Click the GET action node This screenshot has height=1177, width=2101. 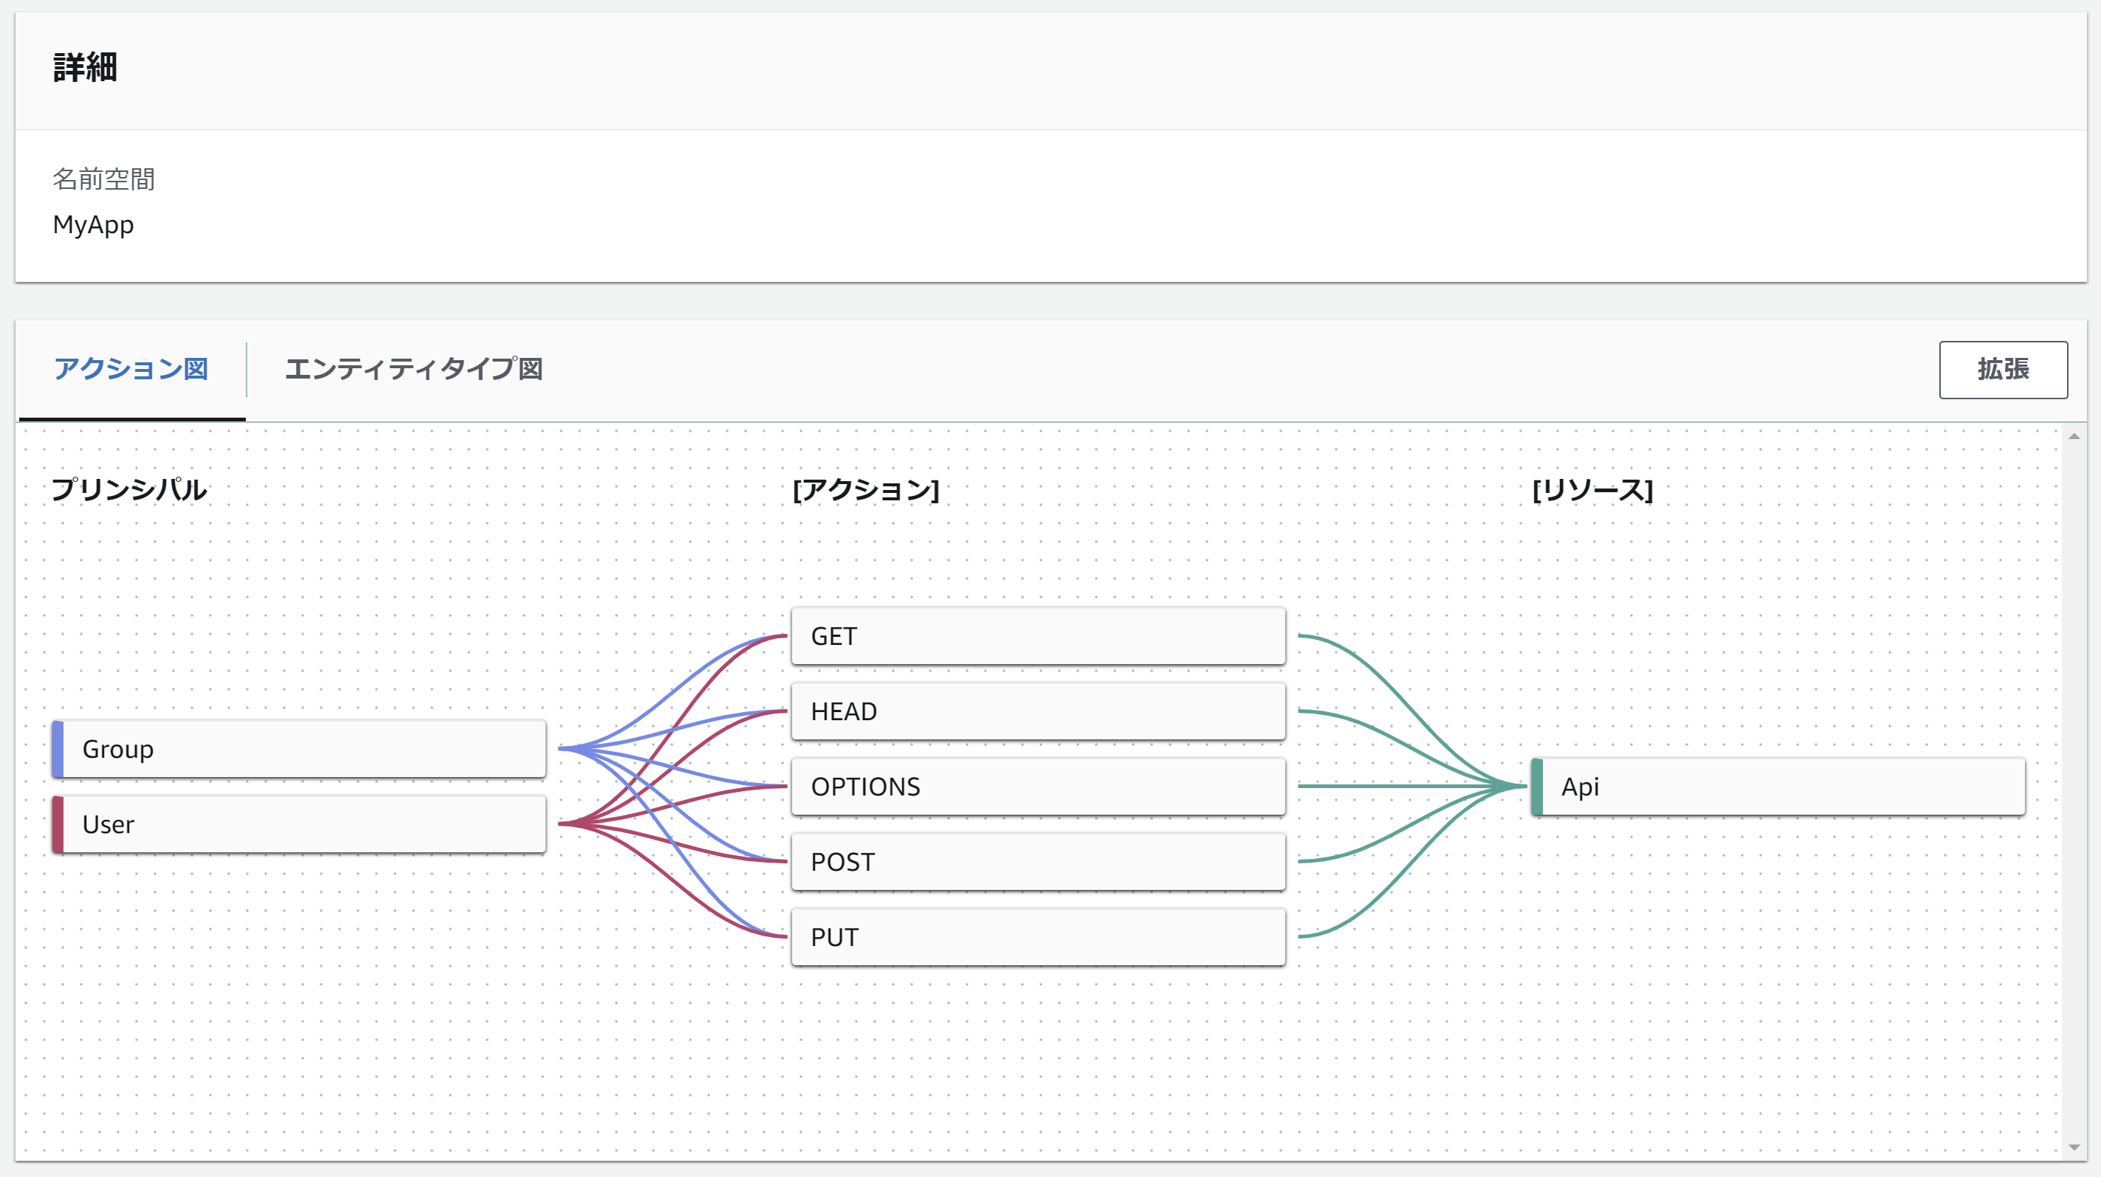[x=1037, y=636]
